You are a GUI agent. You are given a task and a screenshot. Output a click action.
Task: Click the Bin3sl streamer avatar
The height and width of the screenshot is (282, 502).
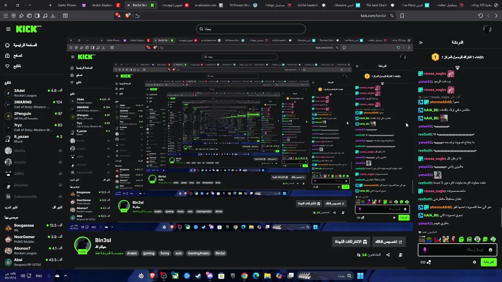(x=82, y=245)
